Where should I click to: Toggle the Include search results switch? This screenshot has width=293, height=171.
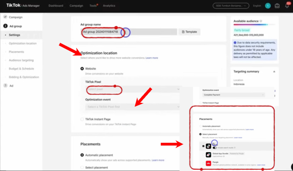point(215,148)
